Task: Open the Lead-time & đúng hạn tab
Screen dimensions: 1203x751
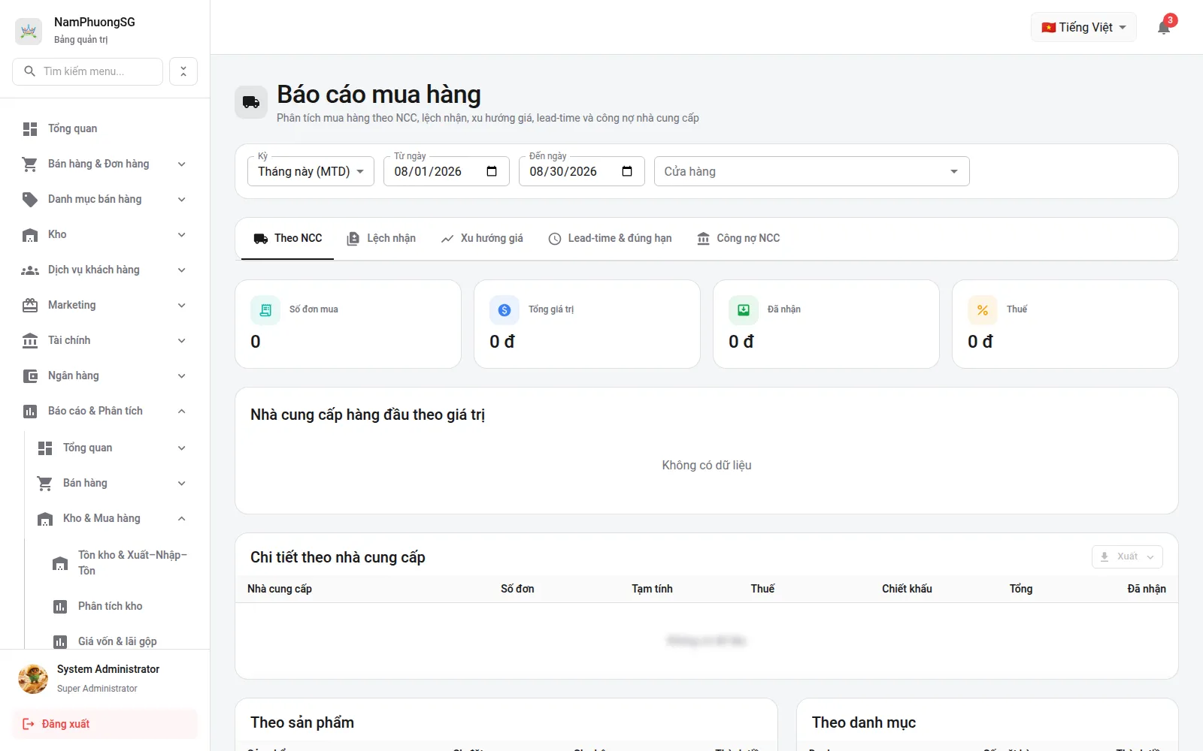Action: [610, 239]
